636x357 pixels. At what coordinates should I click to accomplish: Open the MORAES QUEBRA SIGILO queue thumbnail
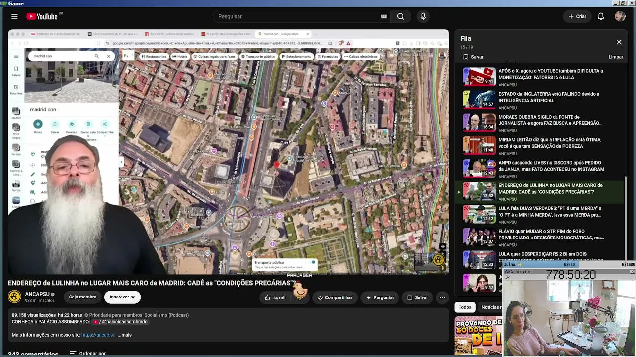pyautogui.click(x=479, y=122)
